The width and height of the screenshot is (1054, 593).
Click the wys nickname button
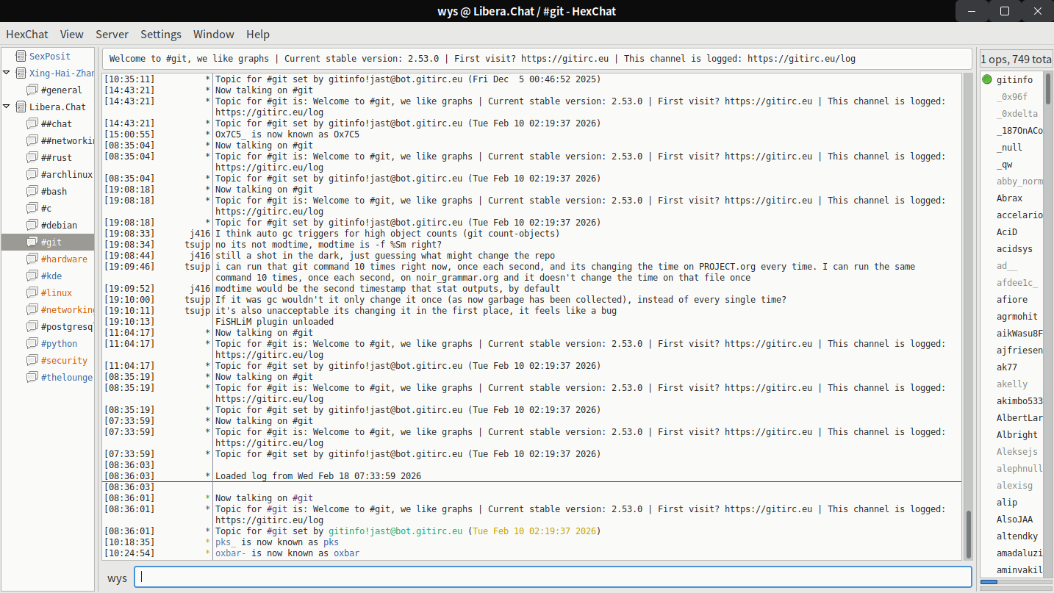click(x=117, y=578)
